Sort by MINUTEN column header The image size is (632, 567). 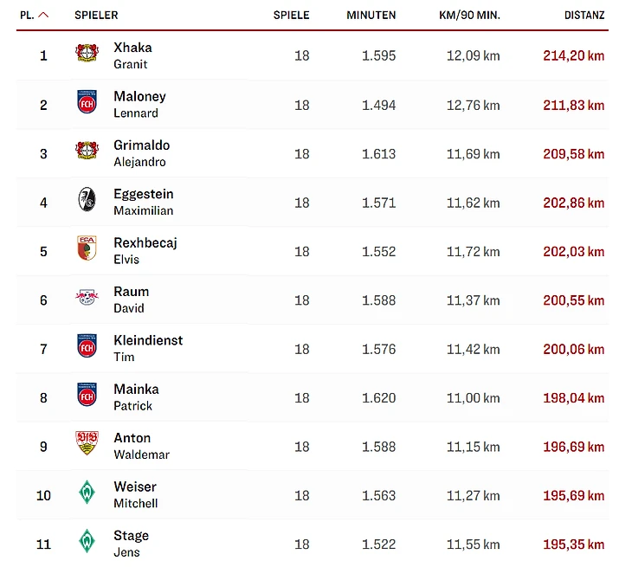pyautogui.click(x=371, y=15)
